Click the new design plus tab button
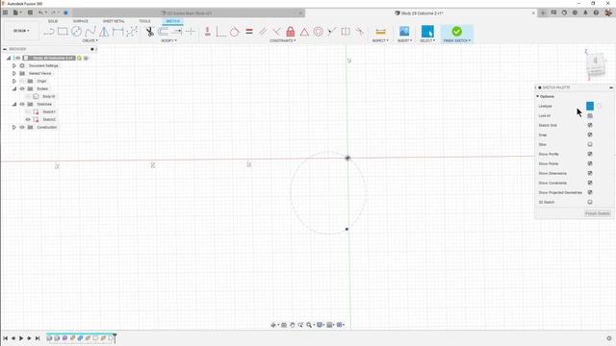The image size is (616, 346). pos(543,12)
